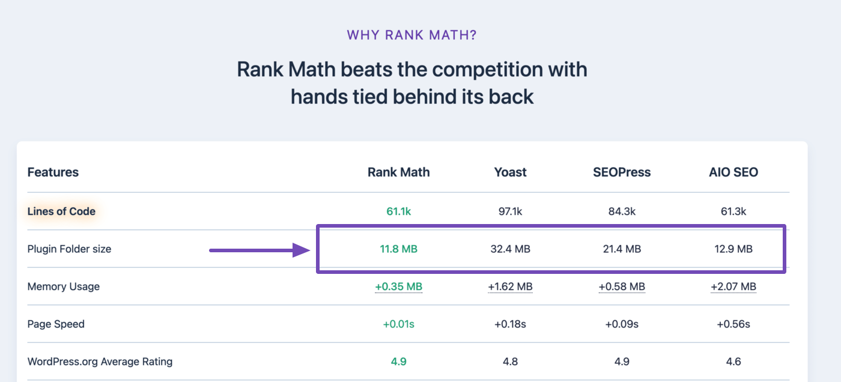Click Yoast's 4.8 average rating value
This screenshot has height=382, width=841.
(510, 362)
